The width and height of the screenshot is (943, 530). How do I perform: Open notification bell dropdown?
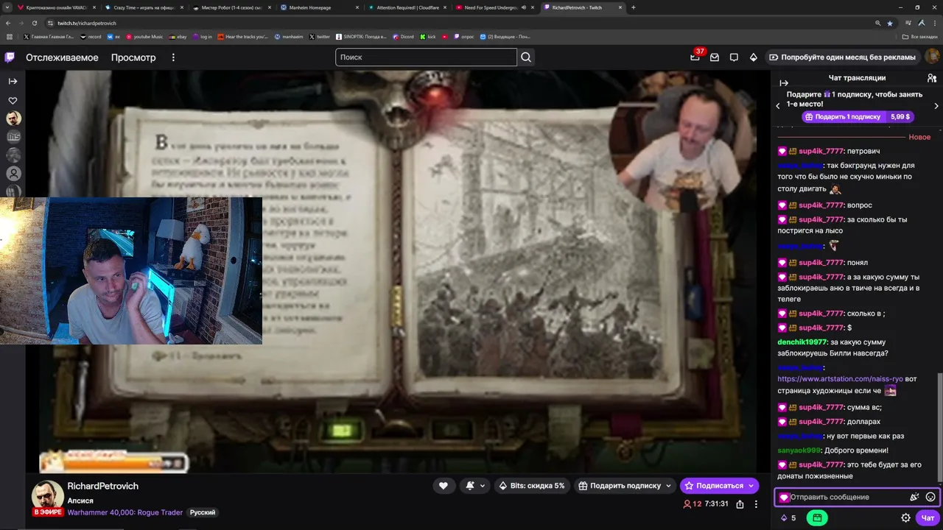474,486
